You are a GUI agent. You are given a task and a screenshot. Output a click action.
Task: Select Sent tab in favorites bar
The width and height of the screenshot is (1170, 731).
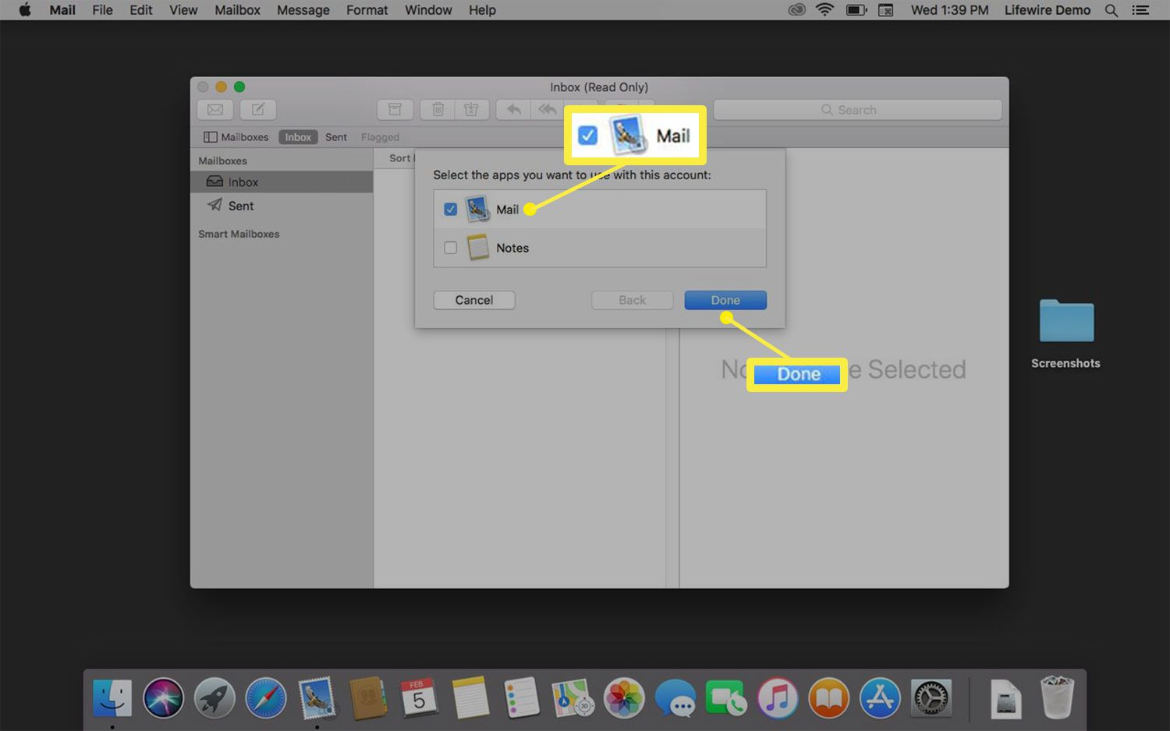pos(336,137)
